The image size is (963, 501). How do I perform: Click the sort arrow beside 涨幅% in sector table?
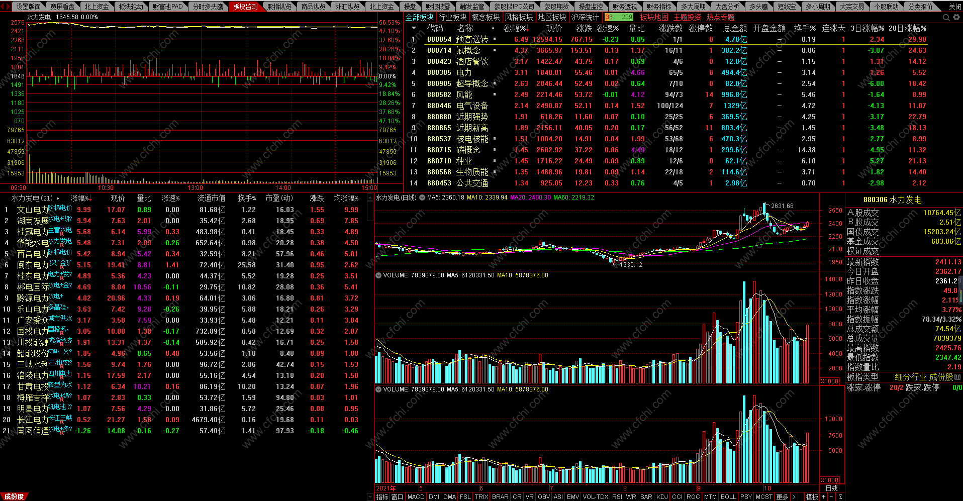point(527,29)
